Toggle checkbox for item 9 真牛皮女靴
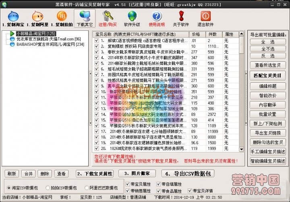The height and width of the screenshot is (202, 290). 97,86
